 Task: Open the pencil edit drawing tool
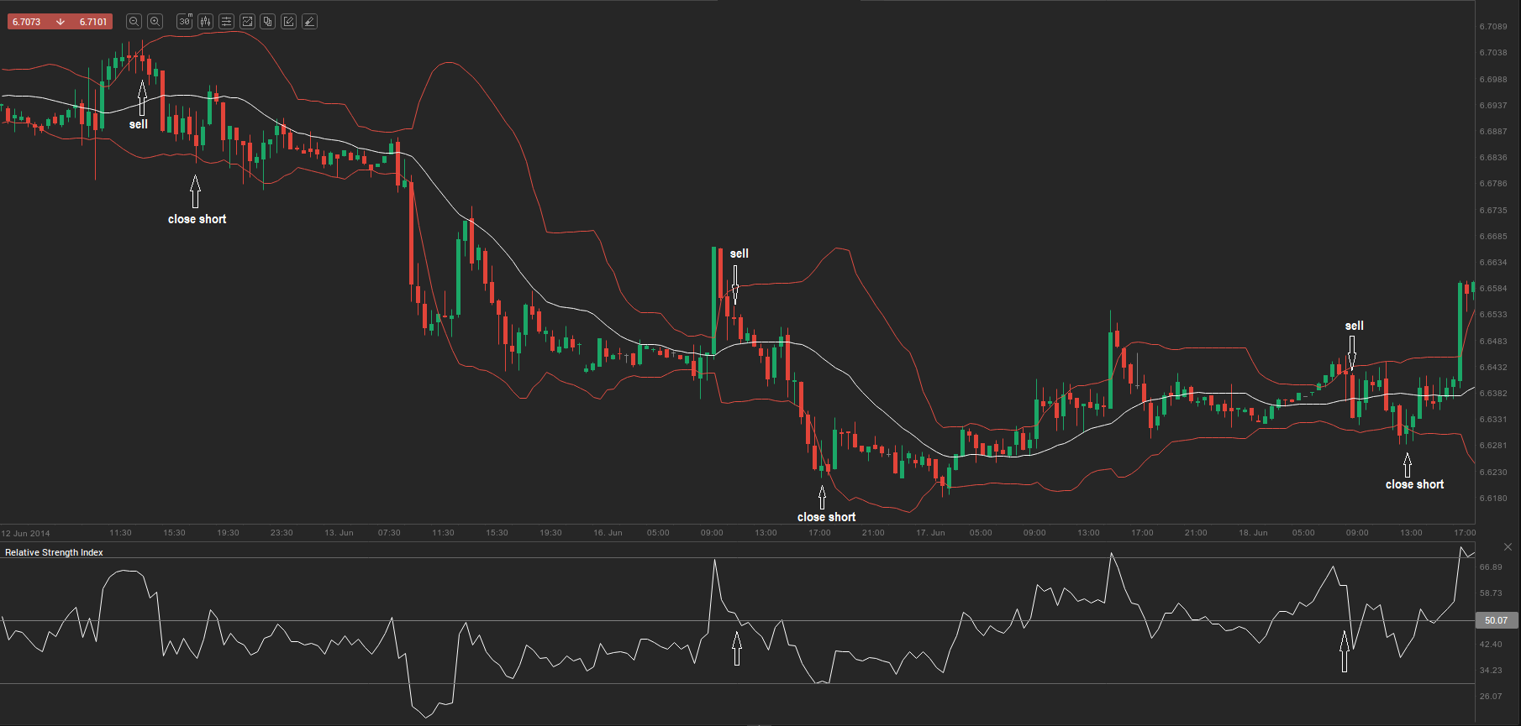click(289, 22)
